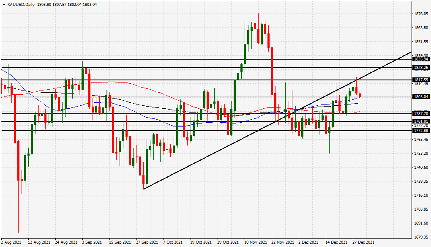Viewport: 431px width, 247px height.
Task: Click the current price label 1803.04
Action: (421, 97)
